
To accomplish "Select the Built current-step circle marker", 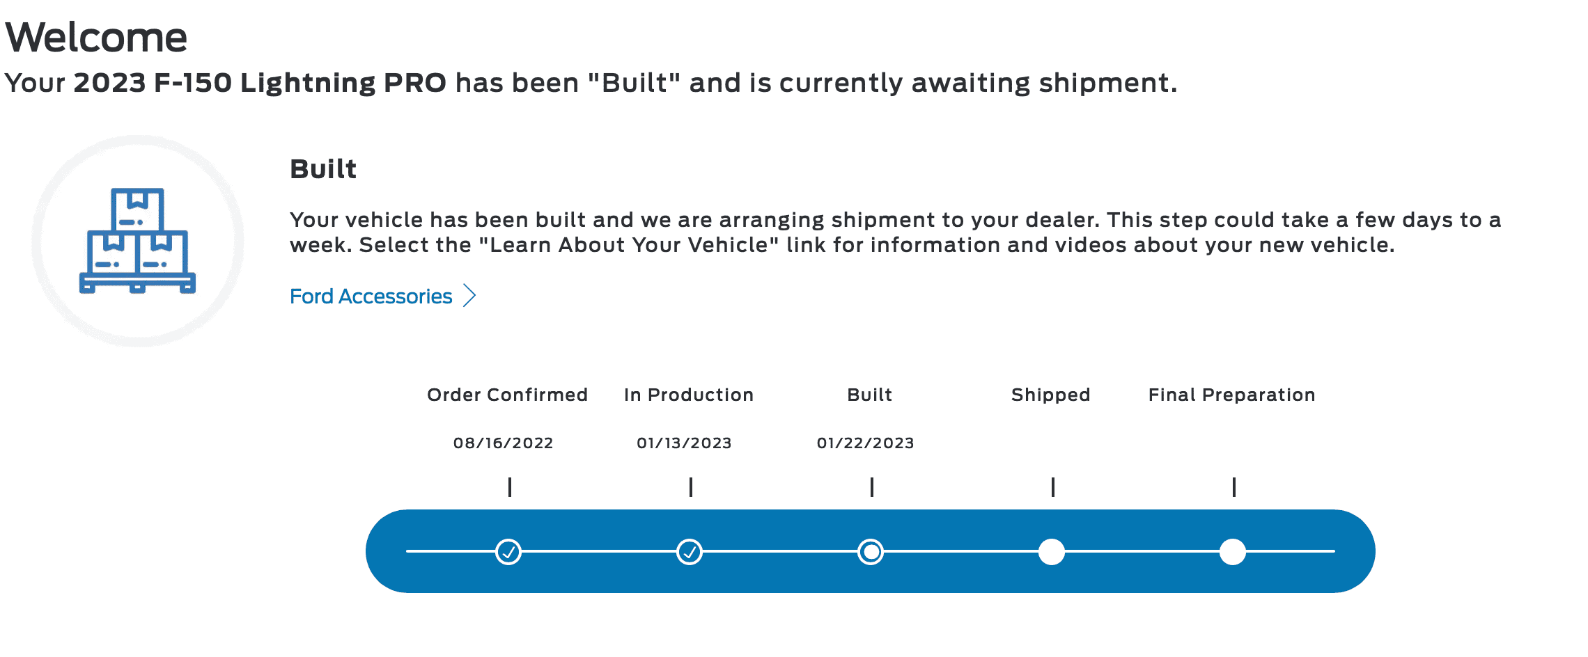I will (x=871, y=552).
